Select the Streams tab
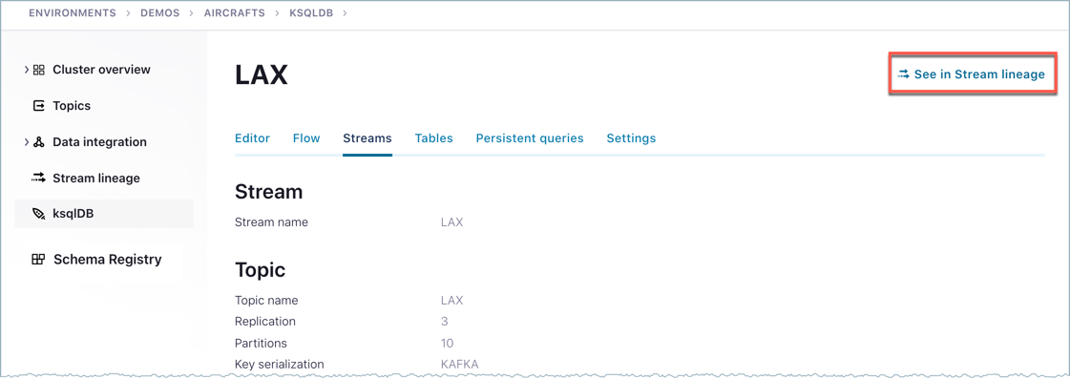Image resolution: width=1070 pixels, height=379 pixels. click(367, 137)
